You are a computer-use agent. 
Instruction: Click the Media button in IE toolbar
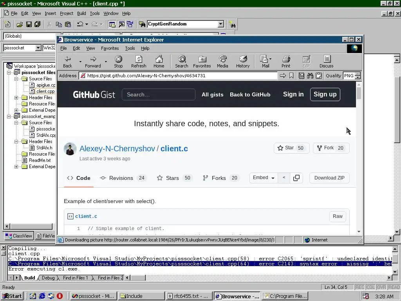pos(222,62)
